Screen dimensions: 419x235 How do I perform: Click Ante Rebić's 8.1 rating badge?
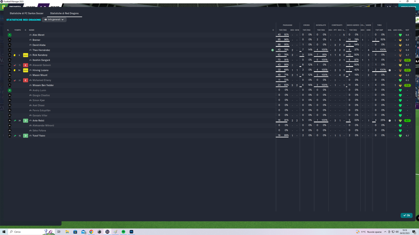(407, 121)
